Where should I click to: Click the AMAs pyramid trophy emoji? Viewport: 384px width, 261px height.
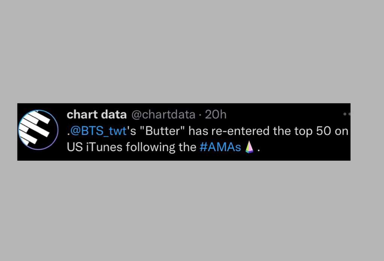pos(249,147)
